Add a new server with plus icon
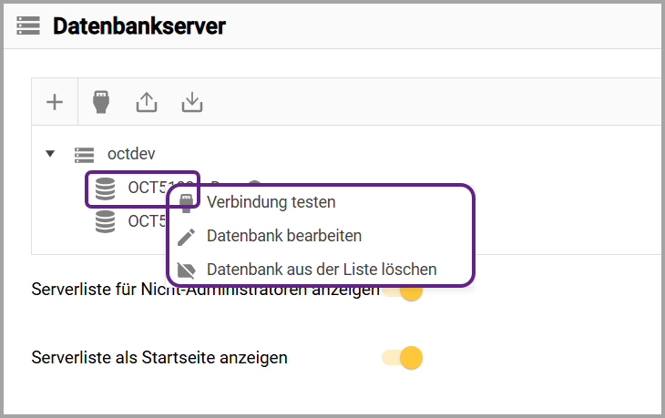 tap(55, 102)
